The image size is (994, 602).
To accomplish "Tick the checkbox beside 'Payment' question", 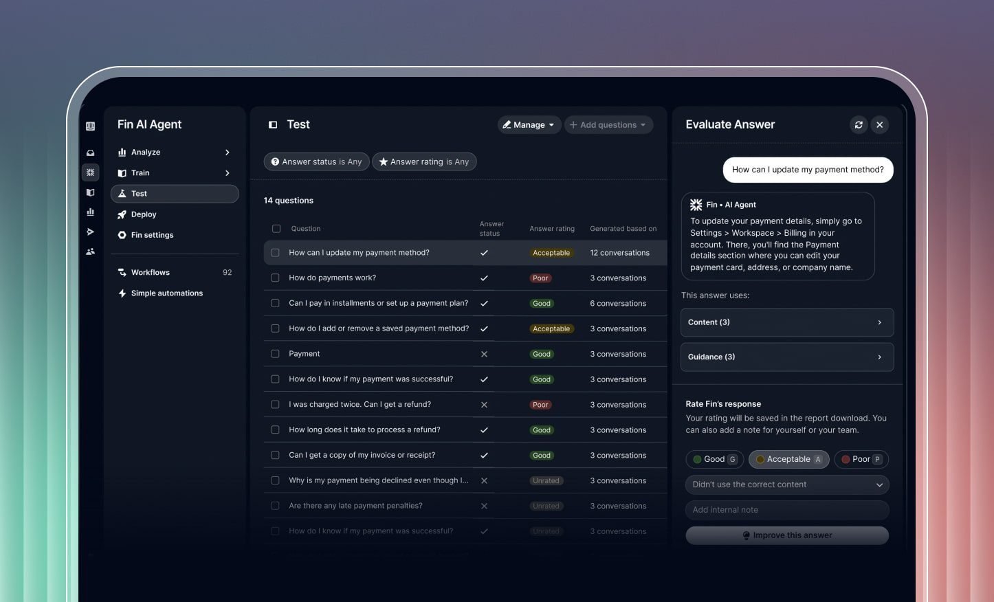I will point(275,353).
